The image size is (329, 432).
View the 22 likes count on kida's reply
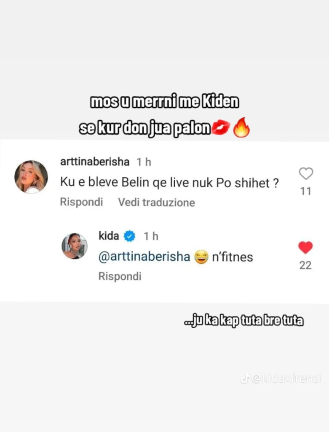pyautogui.click(x=305, y=265)
